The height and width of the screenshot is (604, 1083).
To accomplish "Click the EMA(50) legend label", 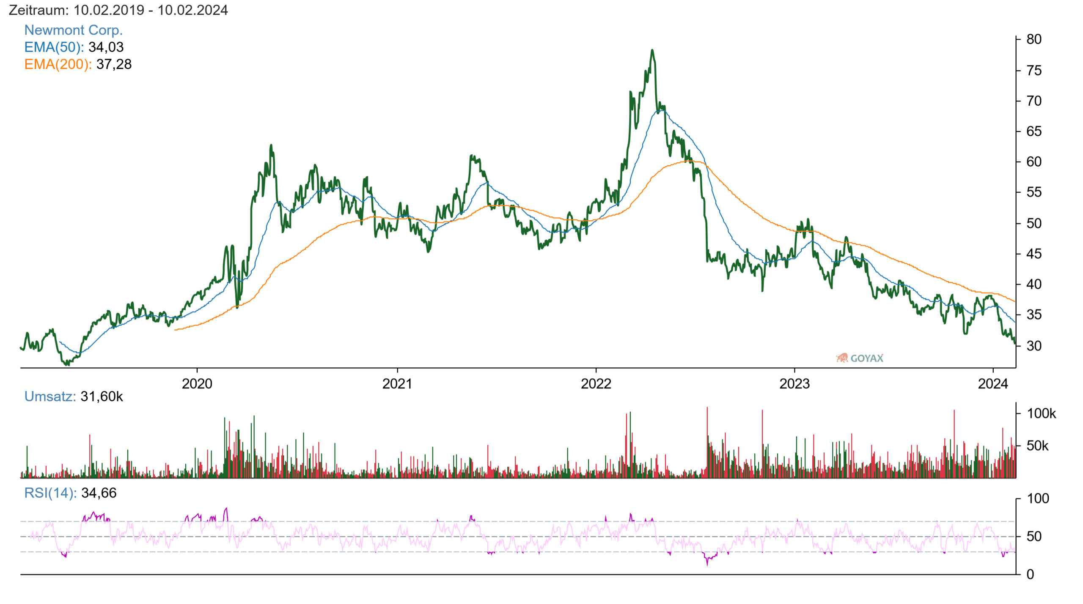I will click(x=54, y=47).
